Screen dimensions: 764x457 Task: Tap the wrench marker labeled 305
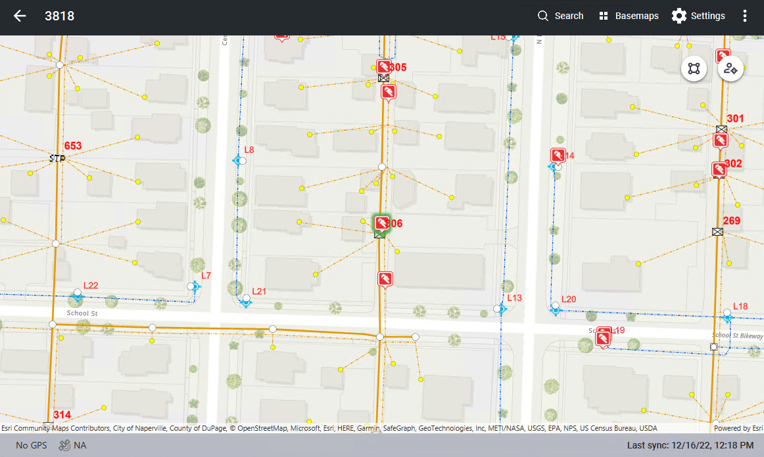[x=383, y=66]
